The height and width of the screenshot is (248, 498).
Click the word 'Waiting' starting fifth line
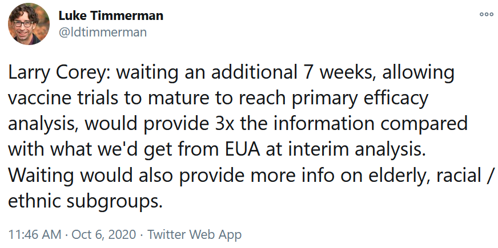41,176
